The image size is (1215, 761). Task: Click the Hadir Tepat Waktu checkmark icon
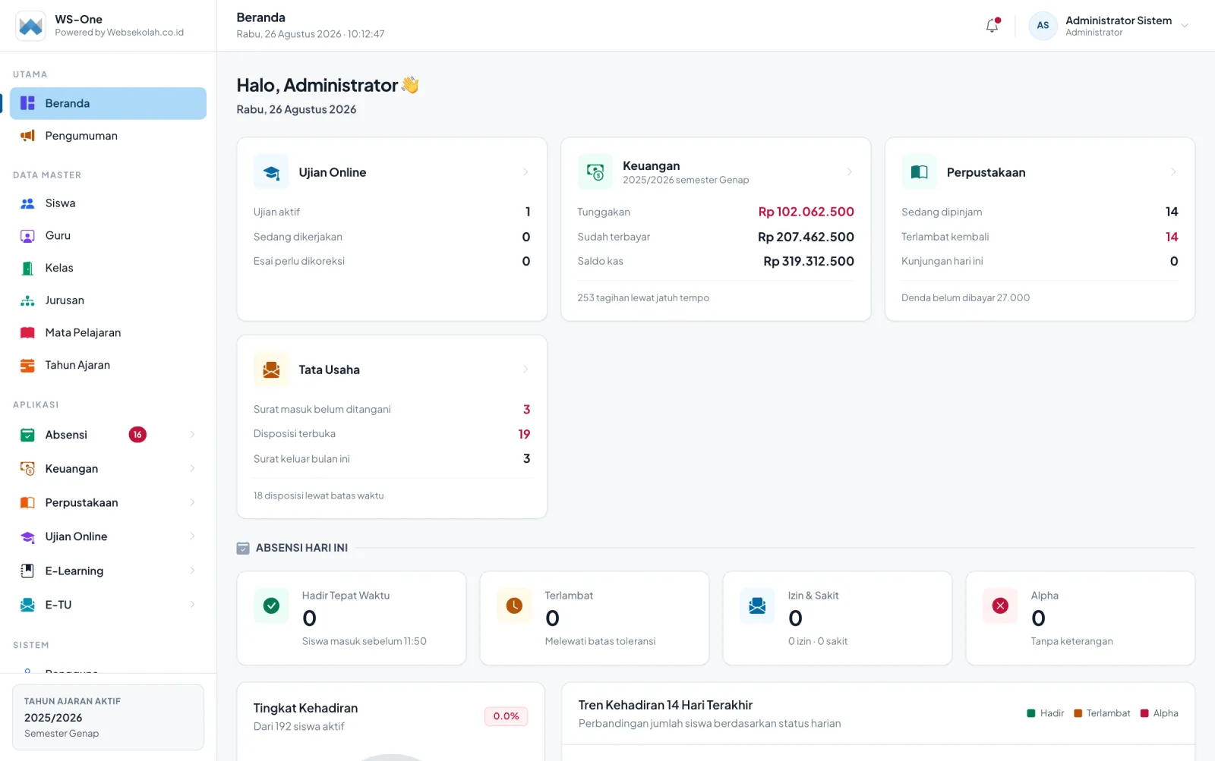click(x=271, y=605)
